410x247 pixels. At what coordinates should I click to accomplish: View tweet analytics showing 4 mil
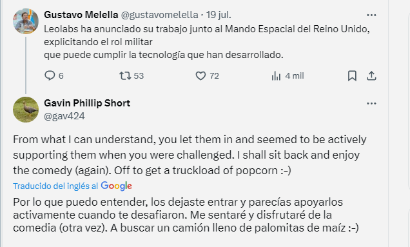(x=288, y=76)
